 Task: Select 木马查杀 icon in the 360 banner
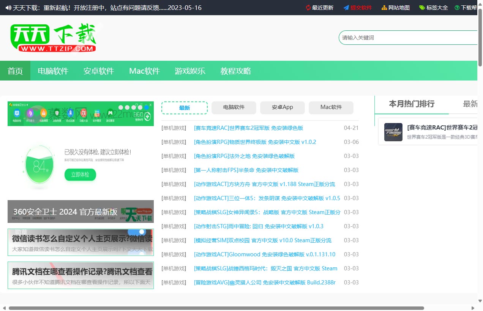tap(30, 112)
